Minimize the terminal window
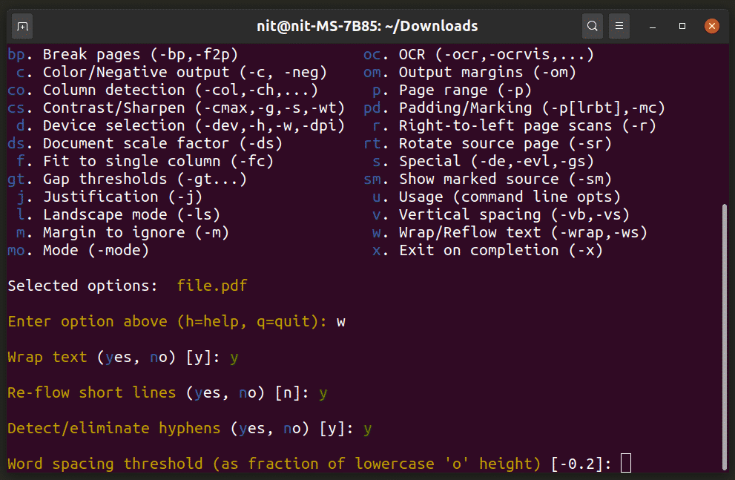Viewport: 735px width, 480px height. point(653,26)
